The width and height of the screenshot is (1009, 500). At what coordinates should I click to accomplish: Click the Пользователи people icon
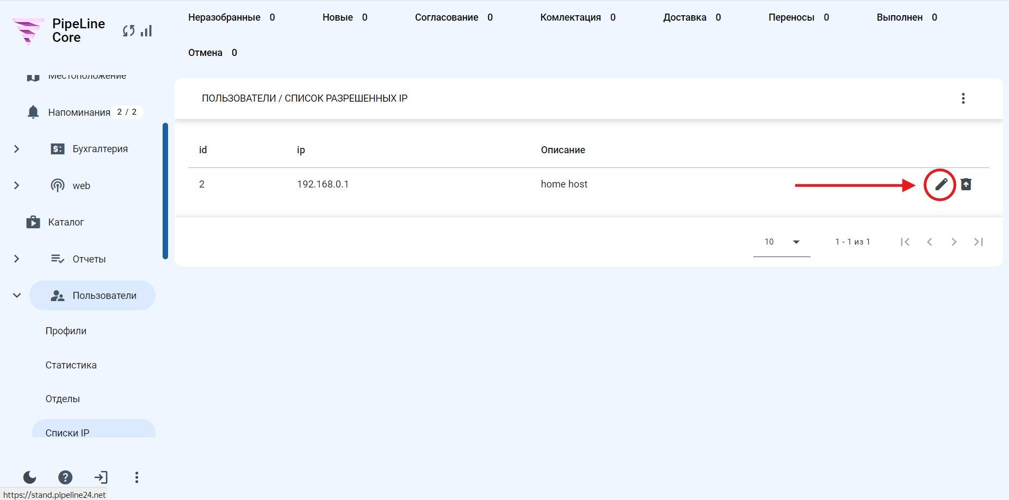(x=58, y=296)
